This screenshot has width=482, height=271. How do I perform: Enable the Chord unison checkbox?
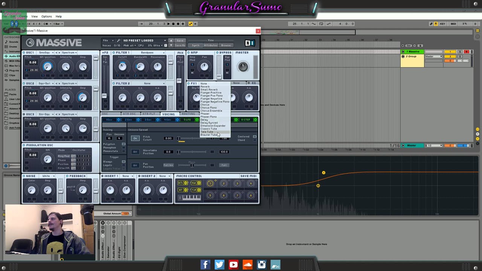(x=255, y=140)
